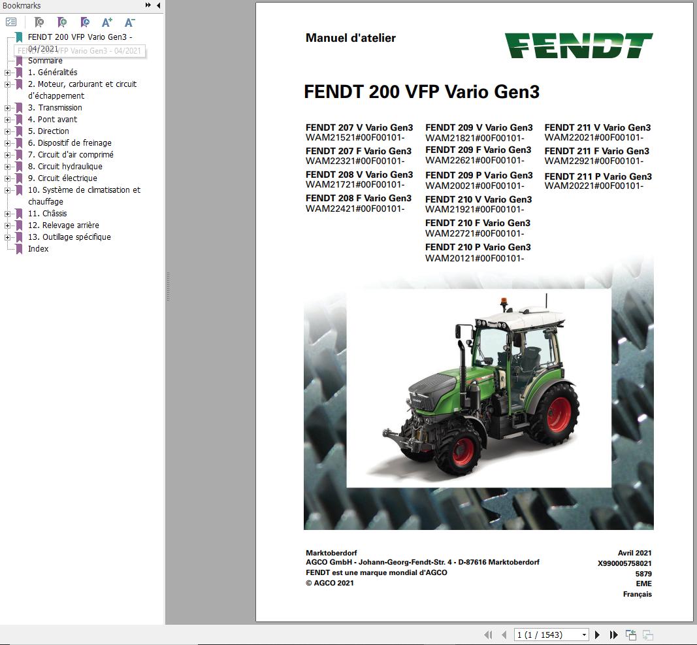Open '10. Système de climatisation et chauffage'
This screenshot has width=697, height=645.
click(84, 196)
